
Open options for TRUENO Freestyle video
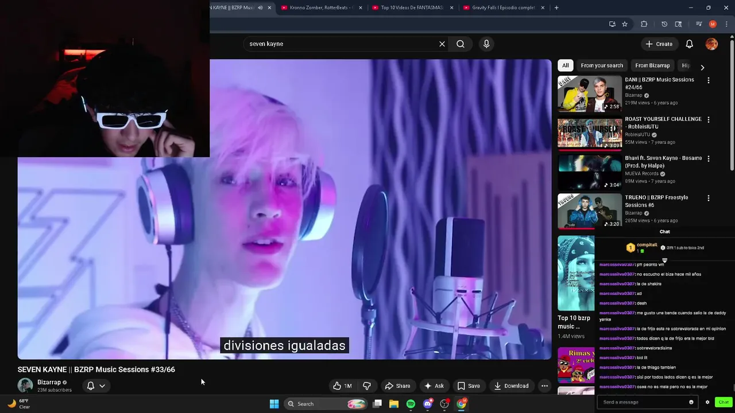click(708, 198)
